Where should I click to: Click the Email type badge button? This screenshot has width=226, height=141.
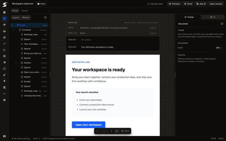(41, 4)
